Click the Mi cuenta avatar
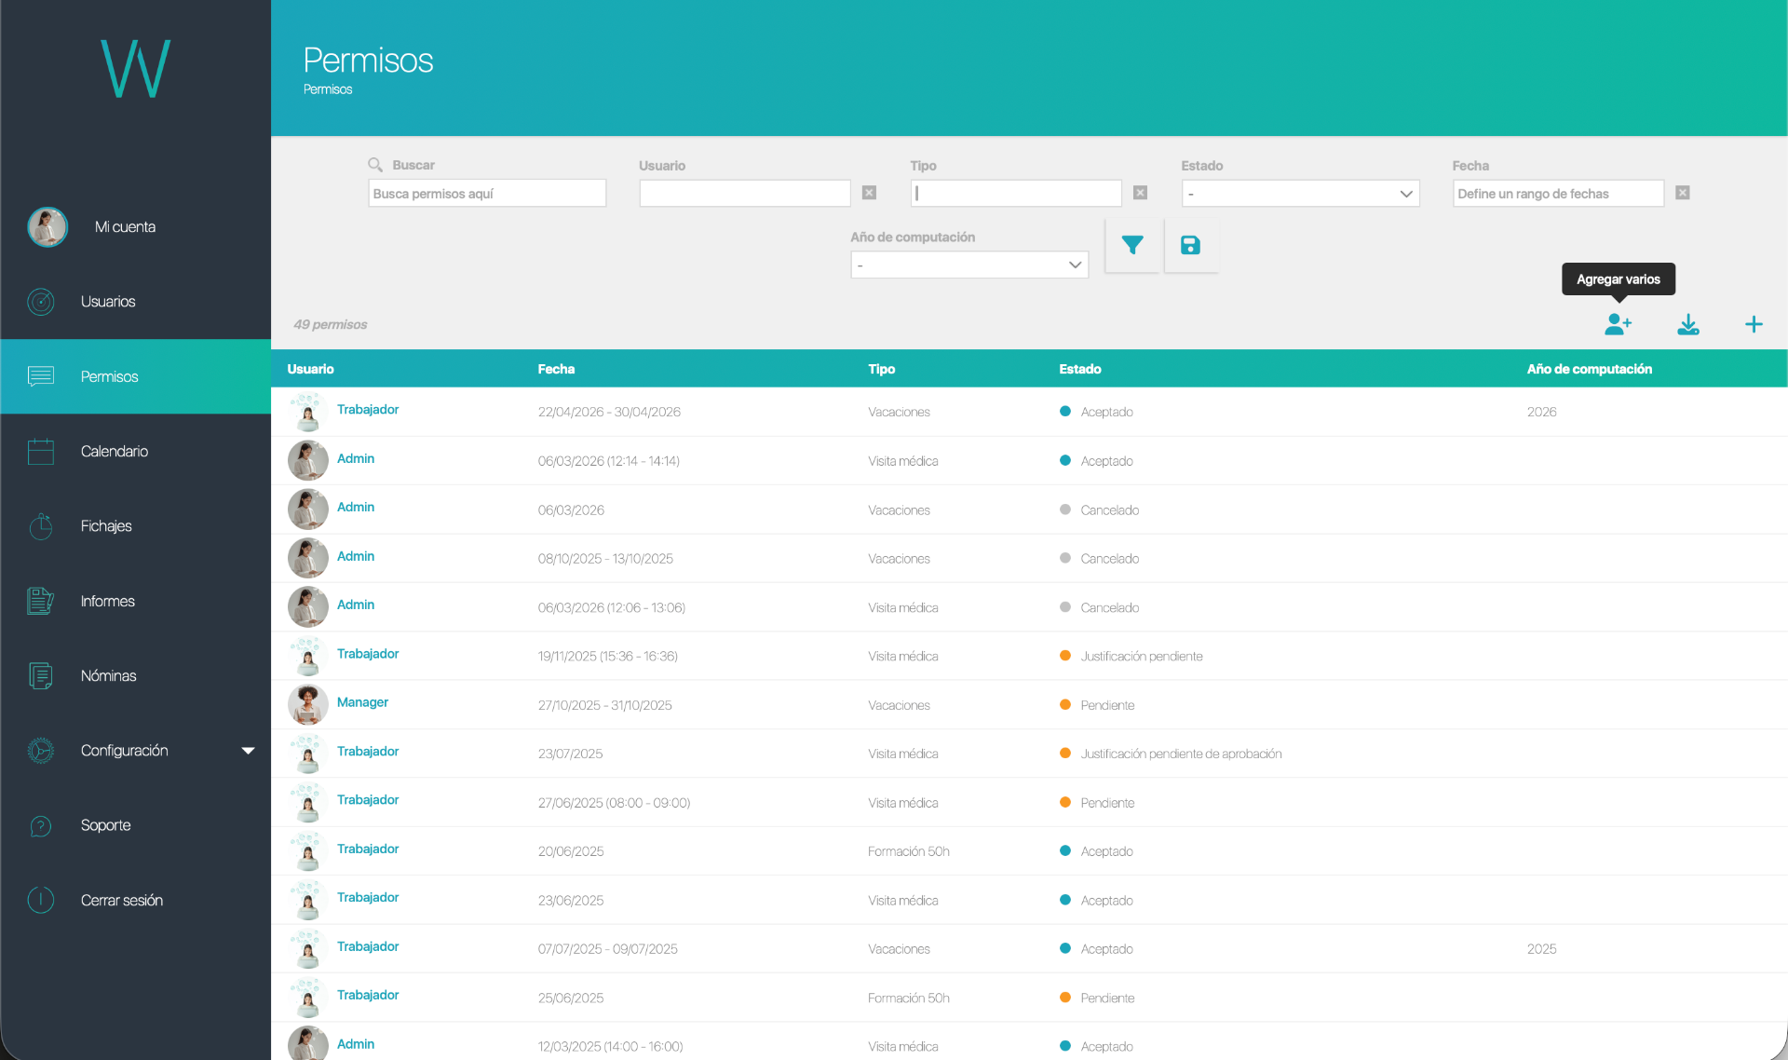Viewport: 1788px width, 1060px height. [x=47, y=226]
